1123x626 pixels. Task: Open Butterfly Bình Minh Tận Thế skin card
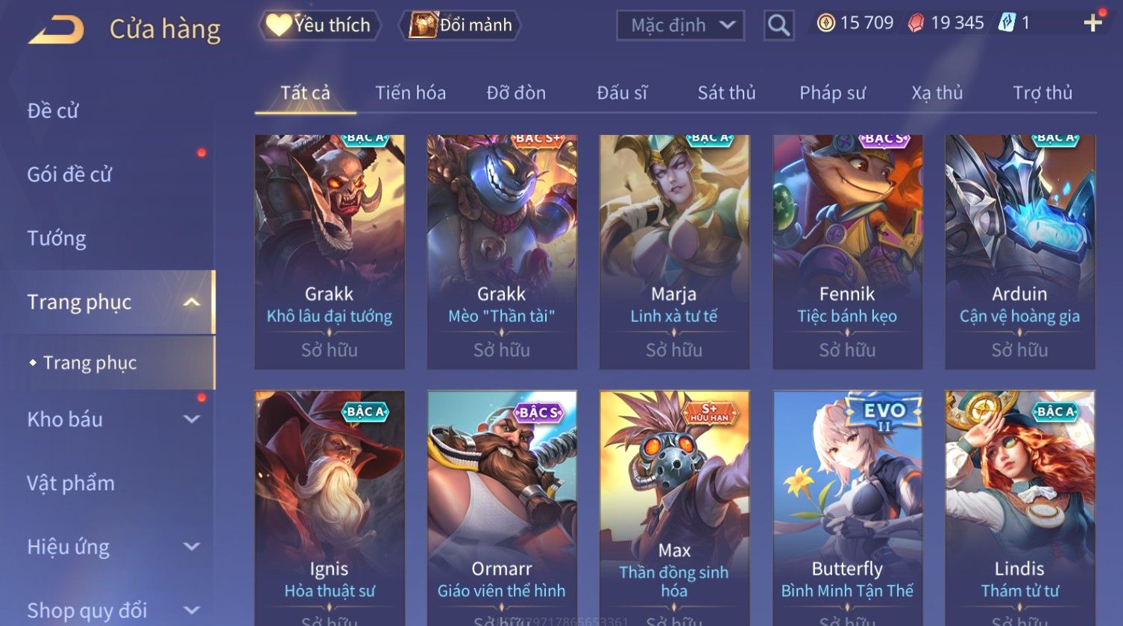847,508
